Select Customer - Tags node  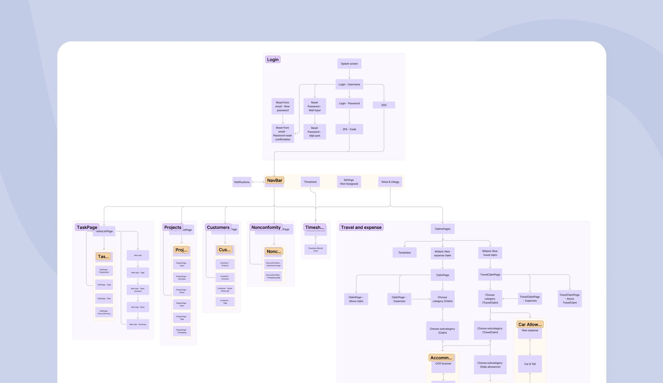click(225, 302)
